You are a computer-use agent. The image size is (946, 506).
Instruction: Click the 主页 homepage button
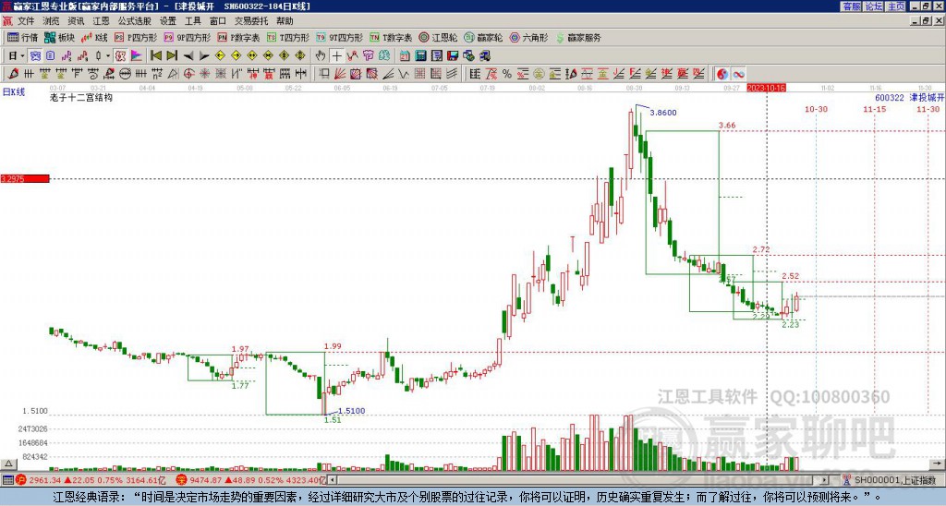(x=895, y=6)
